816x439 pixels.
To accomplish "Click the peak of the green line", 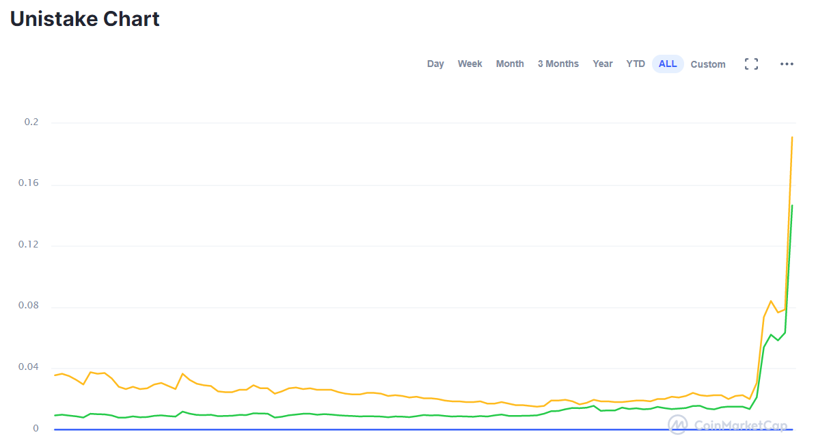I will (x=792, y=206).
